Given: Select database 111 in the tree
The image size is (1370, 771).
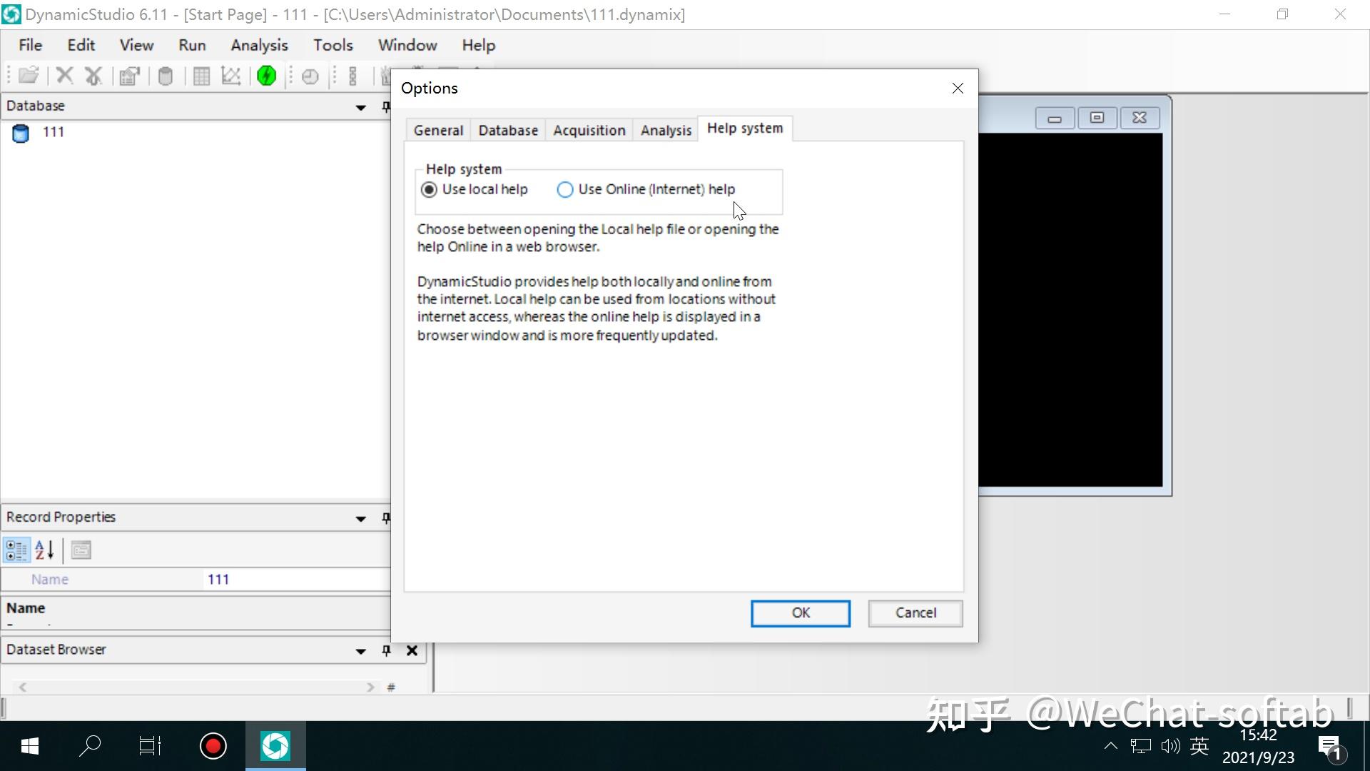Looking at the screenshot, I should coord(53,132).
